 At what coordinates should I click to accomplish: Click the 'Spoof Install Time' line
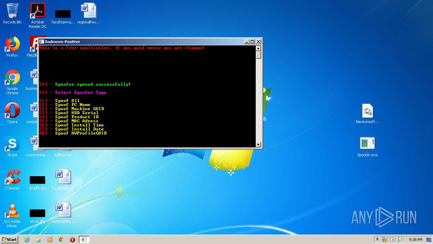(x=72, y=125)
